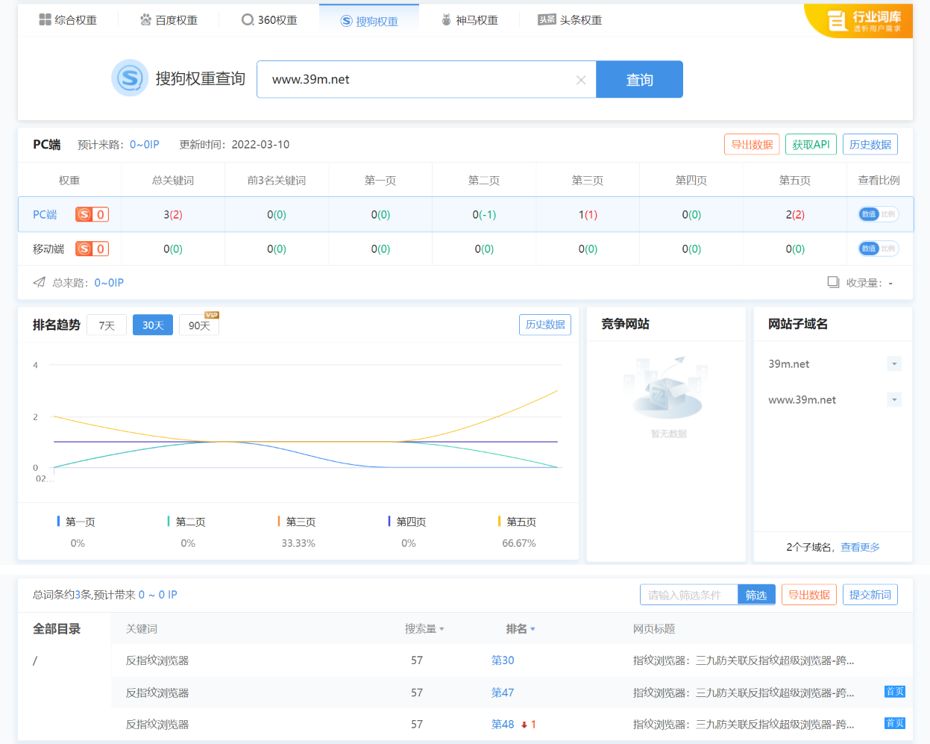Screen dimensions: 930x744
Task: Click the 筛选 filter button
Action: pyautogui.click(x=756, y=595)
